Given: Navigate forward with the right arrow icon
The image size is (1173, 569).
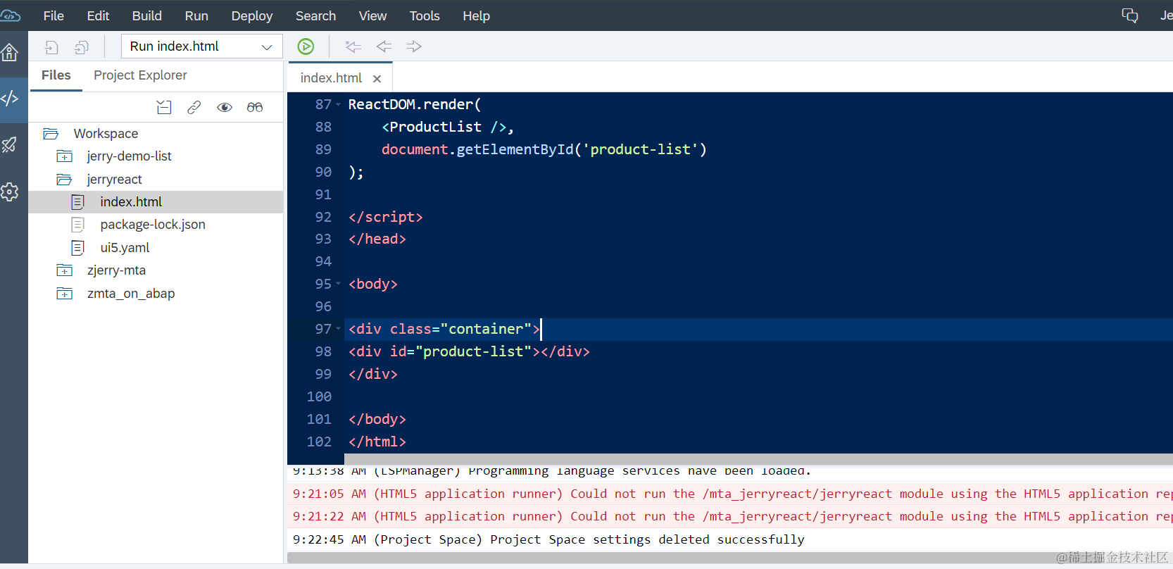Looking at the screenshot, I should (x=414, y=46).
